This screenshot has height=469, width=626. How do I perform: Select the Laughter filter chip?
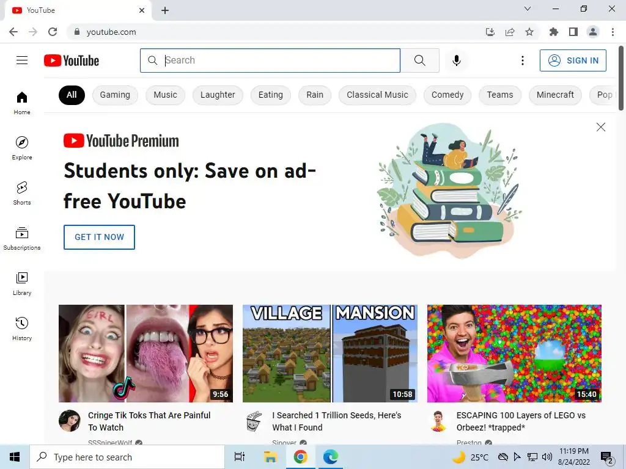coord(218,95)
